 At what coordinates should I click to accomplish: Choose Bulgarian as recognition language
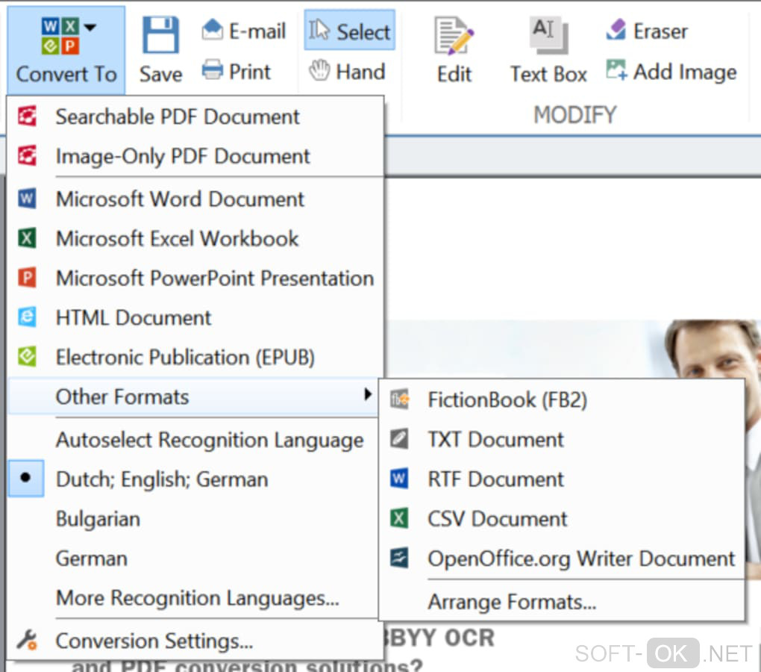[x=98, y=519]
